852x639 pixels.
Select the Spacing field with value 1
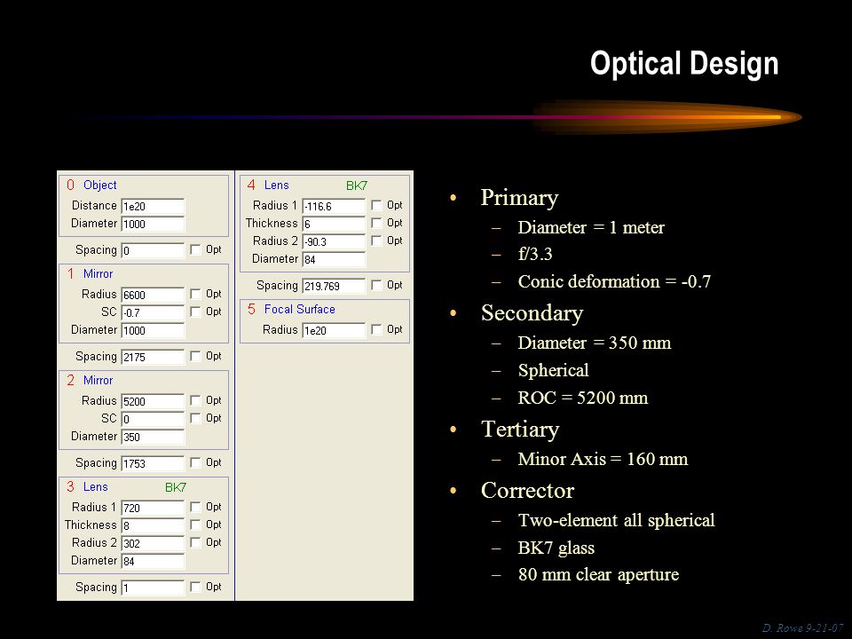(153, 588)
